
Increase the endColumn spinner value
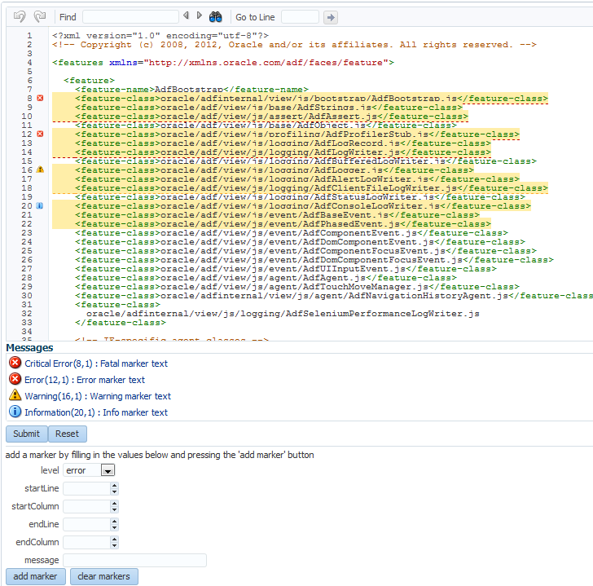tap(114, 539)
